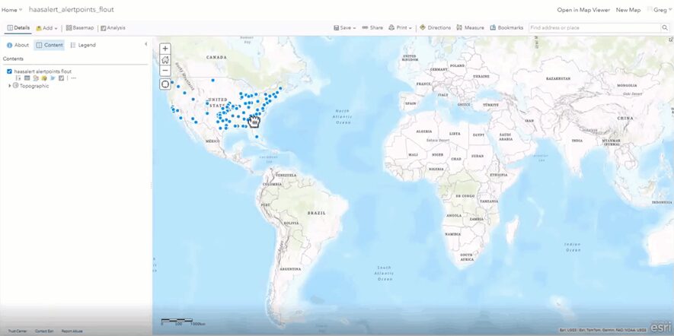Screen dimensions: 674x336
Task: Open Directions tool
Action: coord(435,27)
